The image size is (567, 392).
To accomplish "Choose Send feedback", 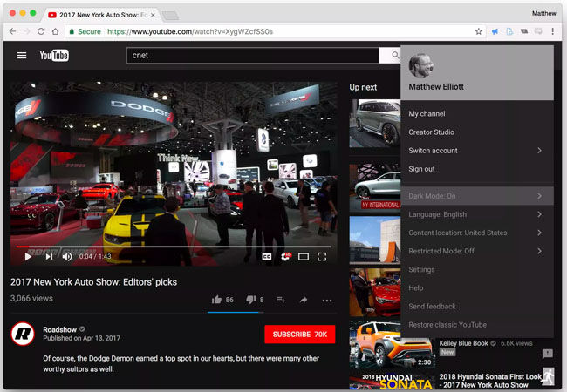I will click(x=477, y=307).
